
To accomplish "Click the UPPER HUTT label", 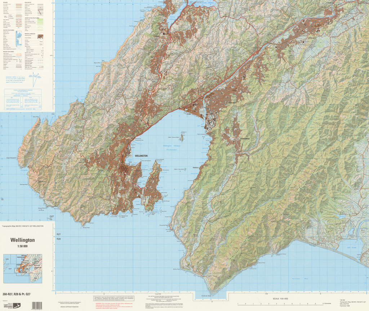I will [x=312, y=37].
